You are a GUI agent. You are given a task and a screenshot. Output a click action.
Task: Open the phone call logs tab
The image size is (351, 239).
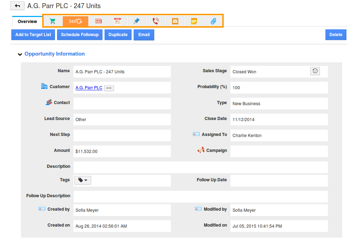pyautogui.click(x=156, y=21)
